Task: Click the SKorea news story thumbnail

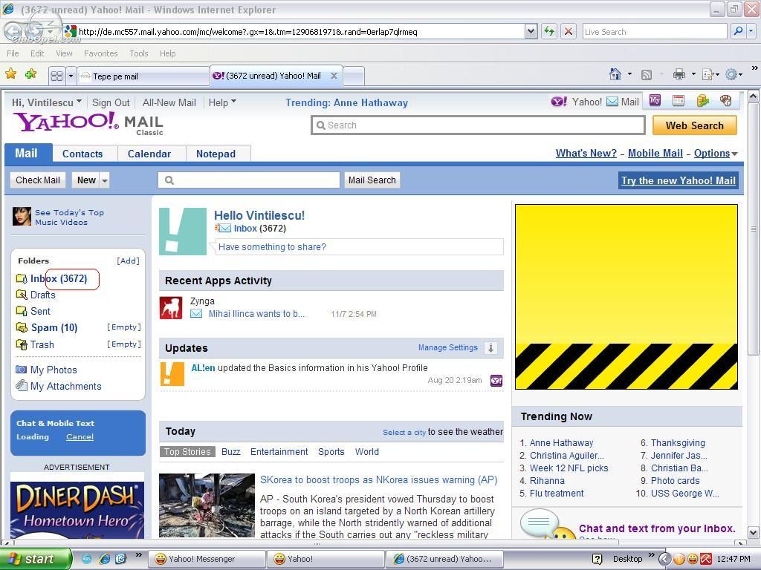Action: 207,505
